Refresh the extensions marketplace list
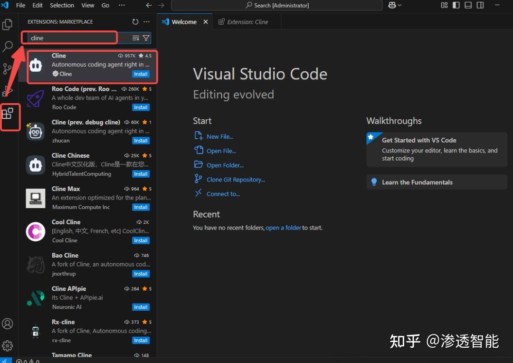This screenshot has height=363, width=513. click(x=135, y=21)
